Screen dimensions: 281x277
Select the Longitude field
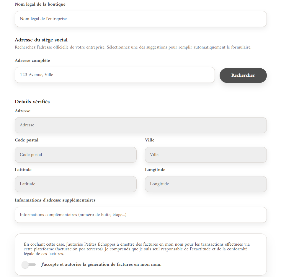pyautogui.click(x=206, y=184)
